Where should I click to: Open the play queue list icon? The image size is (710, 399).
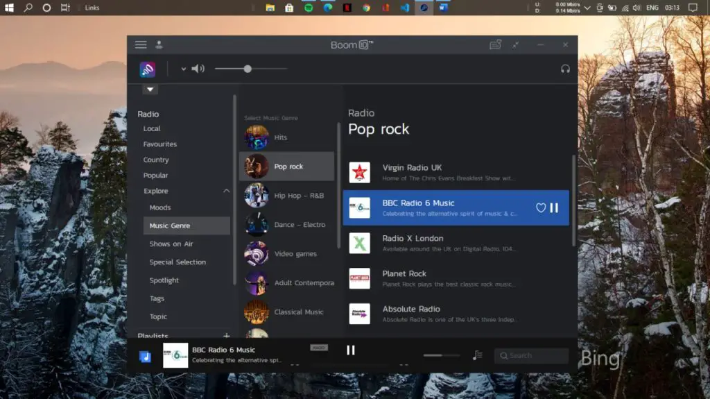click(x=477, y=355)
